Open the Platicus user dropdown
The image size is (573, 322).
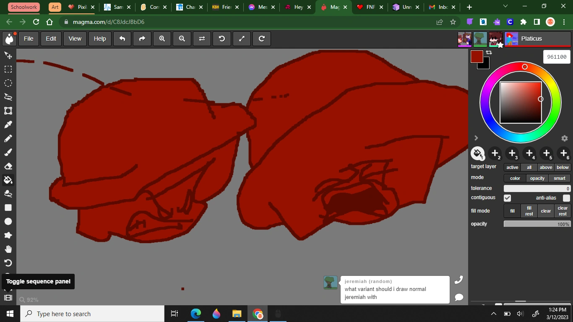click(537, 39)
